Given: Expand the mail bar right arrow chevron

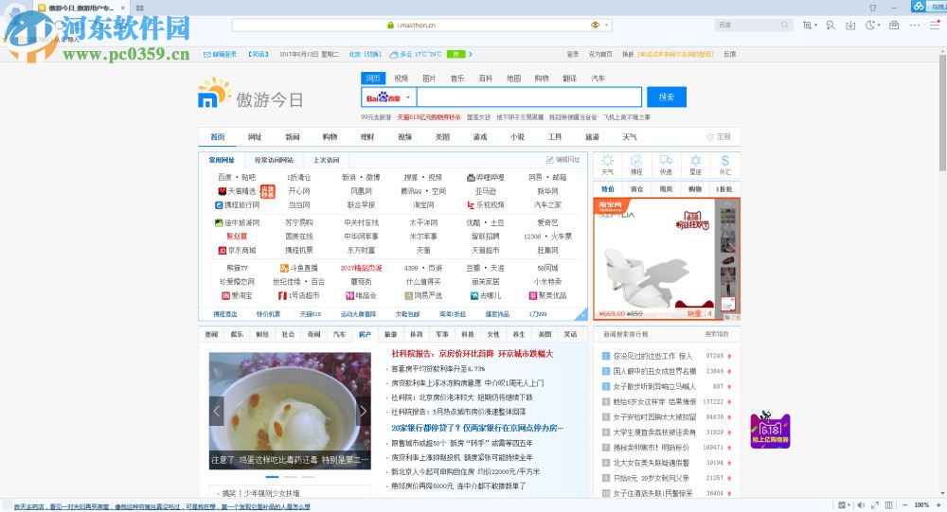Looking at the screenshot, I should click(471, 54).
